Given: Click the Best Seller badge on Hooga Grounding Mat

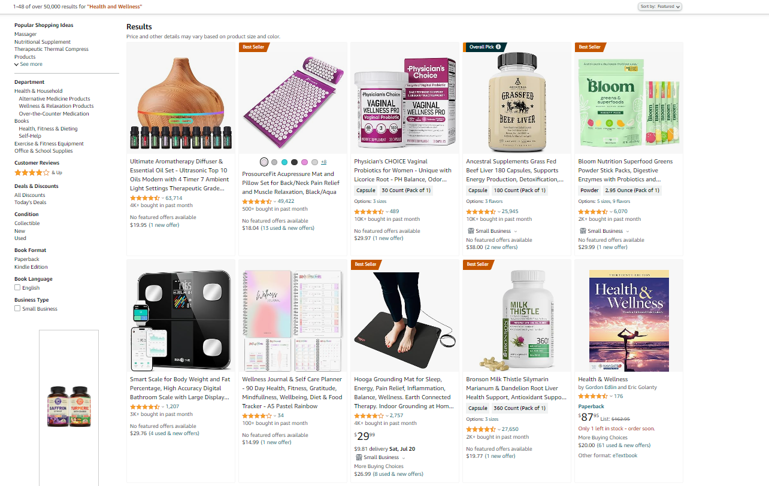Looking at the screenshot, I should pos(366,264).
